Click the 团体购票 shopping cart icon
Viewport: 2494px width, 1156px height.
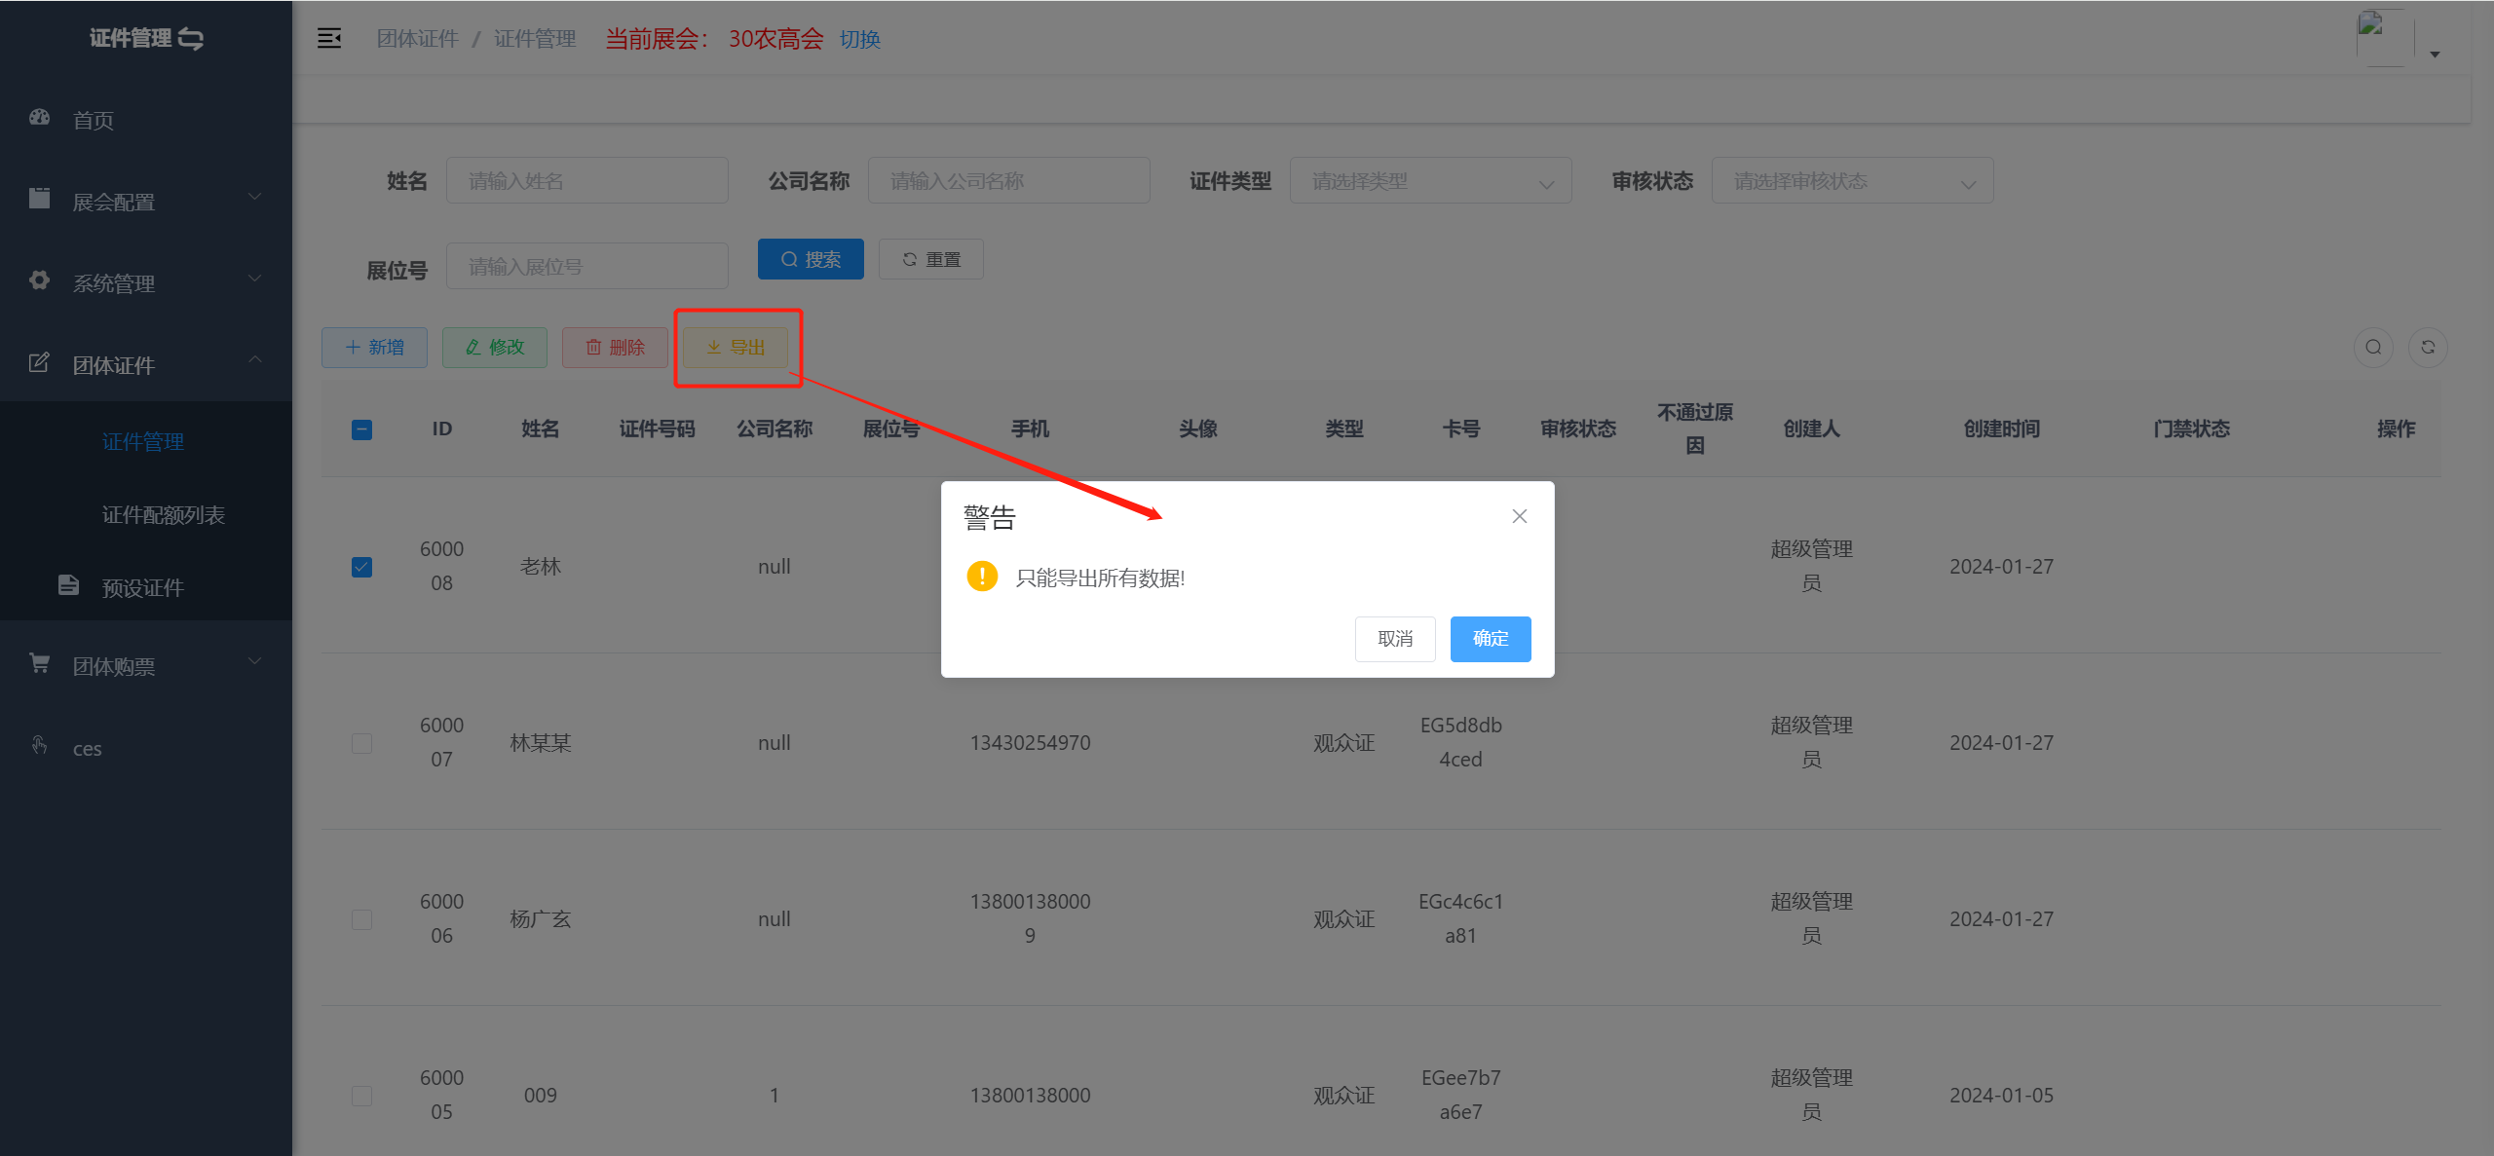39,663
